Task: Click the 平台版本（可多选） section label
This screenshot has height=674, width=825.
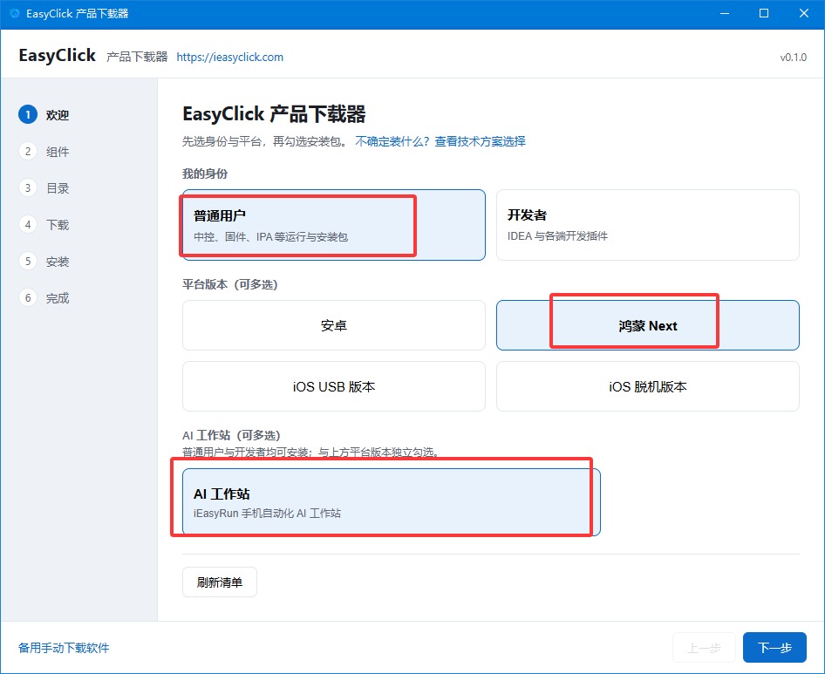Action: pyautogui.click(x=230, y=284)
